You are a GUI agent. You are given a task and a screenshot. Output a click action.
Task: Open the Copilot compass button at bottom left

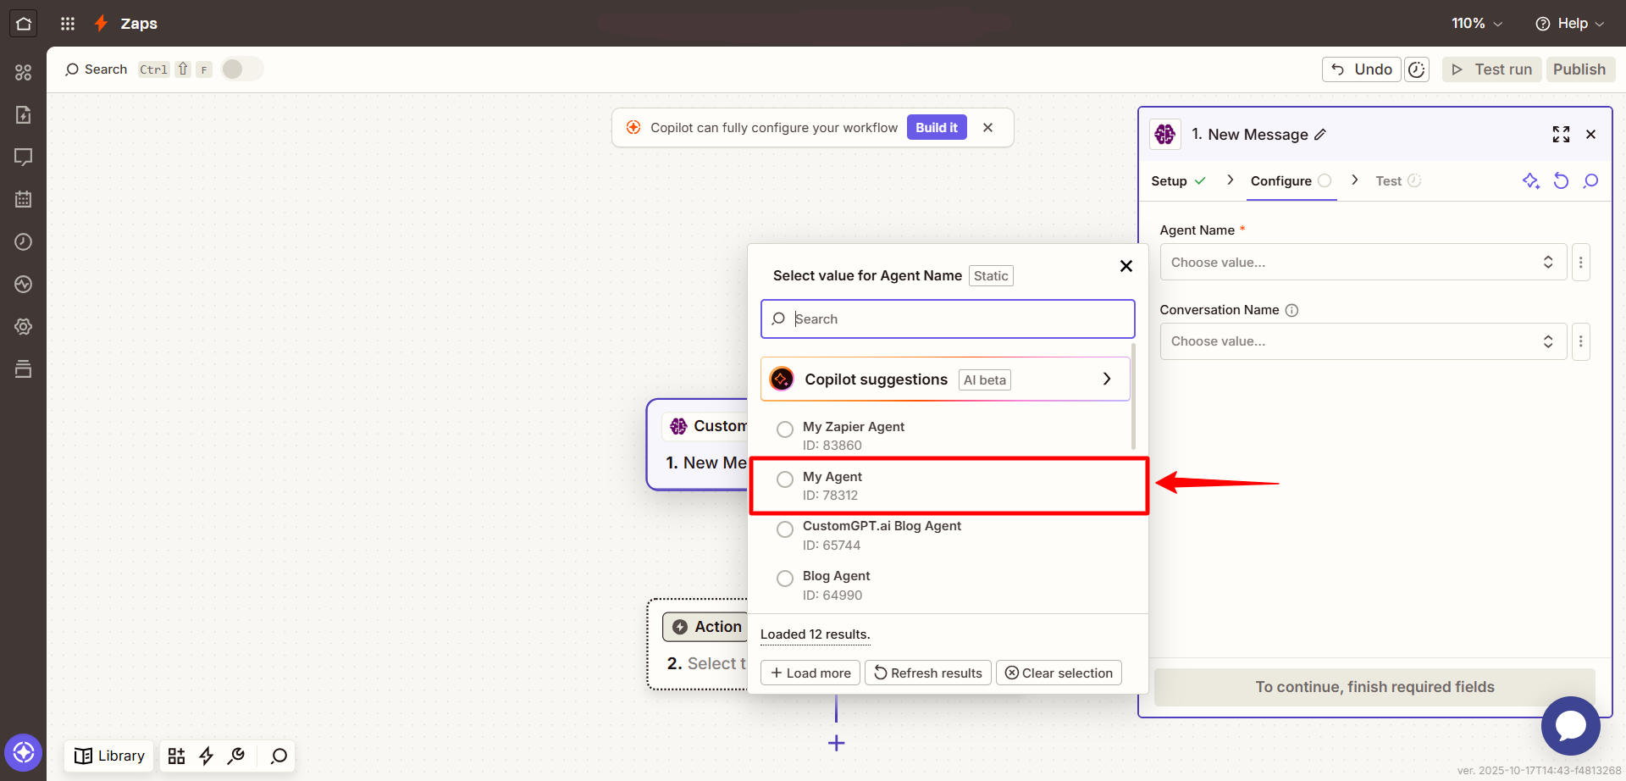point(23,752)
